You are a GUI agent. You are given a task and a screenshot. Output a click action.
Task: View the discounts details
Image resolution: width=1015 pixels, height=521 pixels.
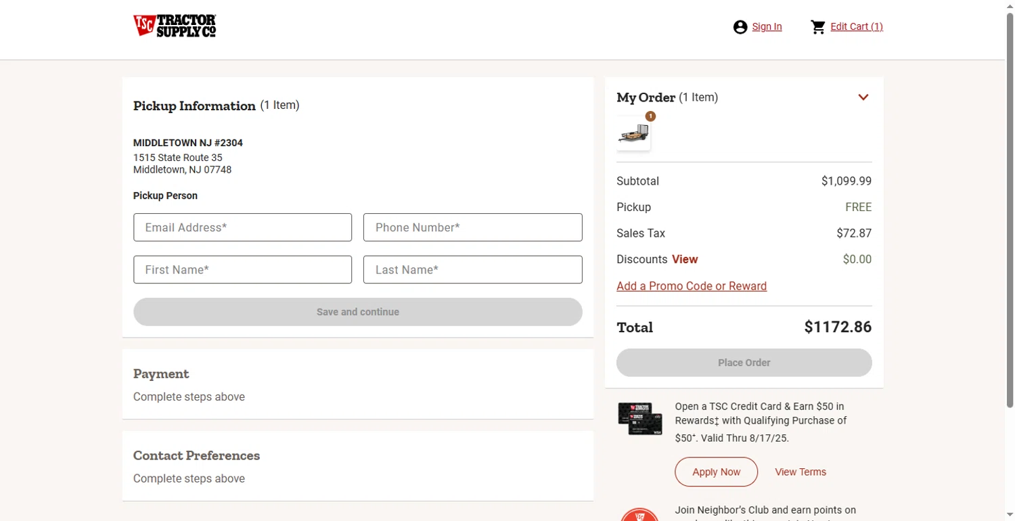point(685,259)
